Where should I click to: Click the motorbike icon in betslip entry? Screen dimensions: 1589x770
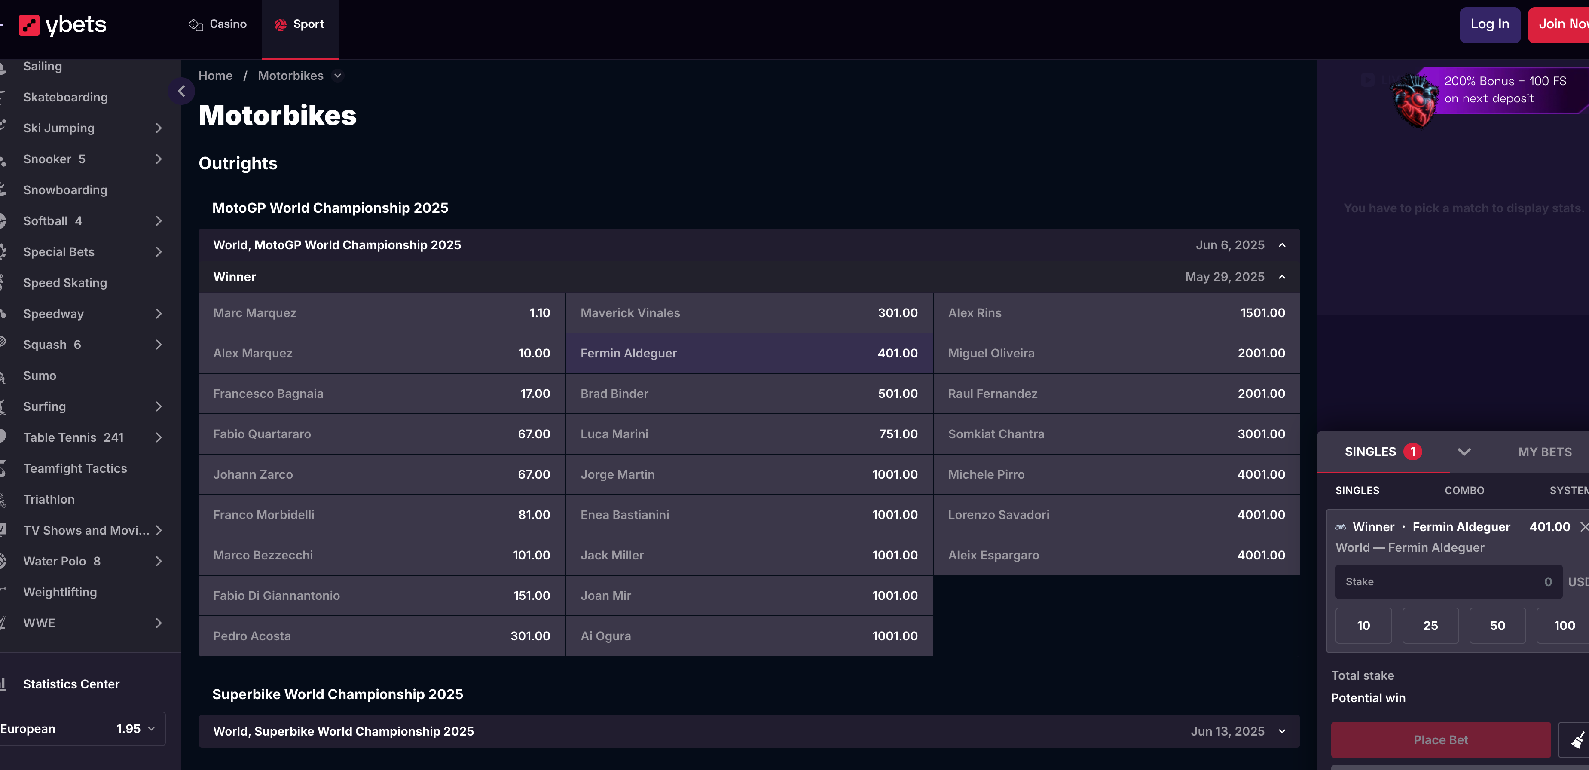[1341, 527]
